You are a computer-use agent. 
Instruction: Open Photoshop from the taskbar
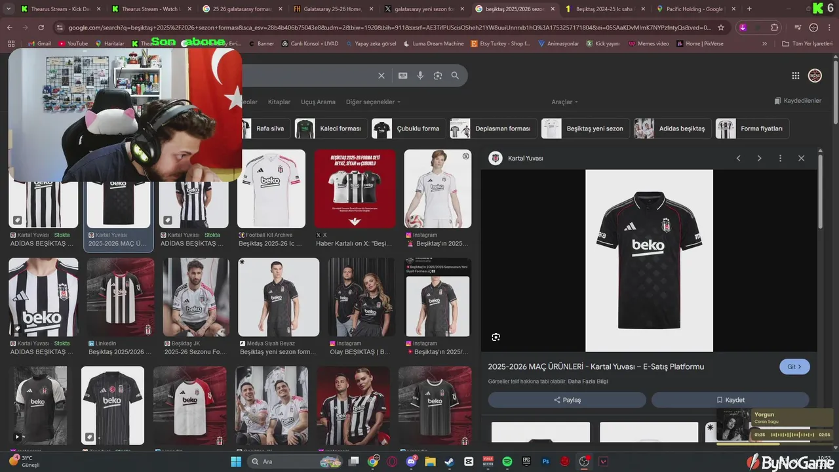click(x=545, y=462)
